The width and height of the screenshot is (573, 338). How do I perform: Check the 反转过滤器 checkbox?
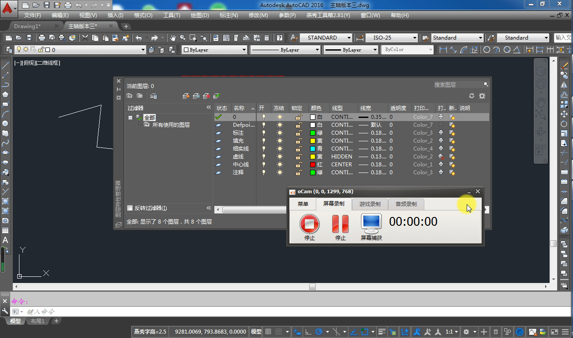(x=130, y=208)
